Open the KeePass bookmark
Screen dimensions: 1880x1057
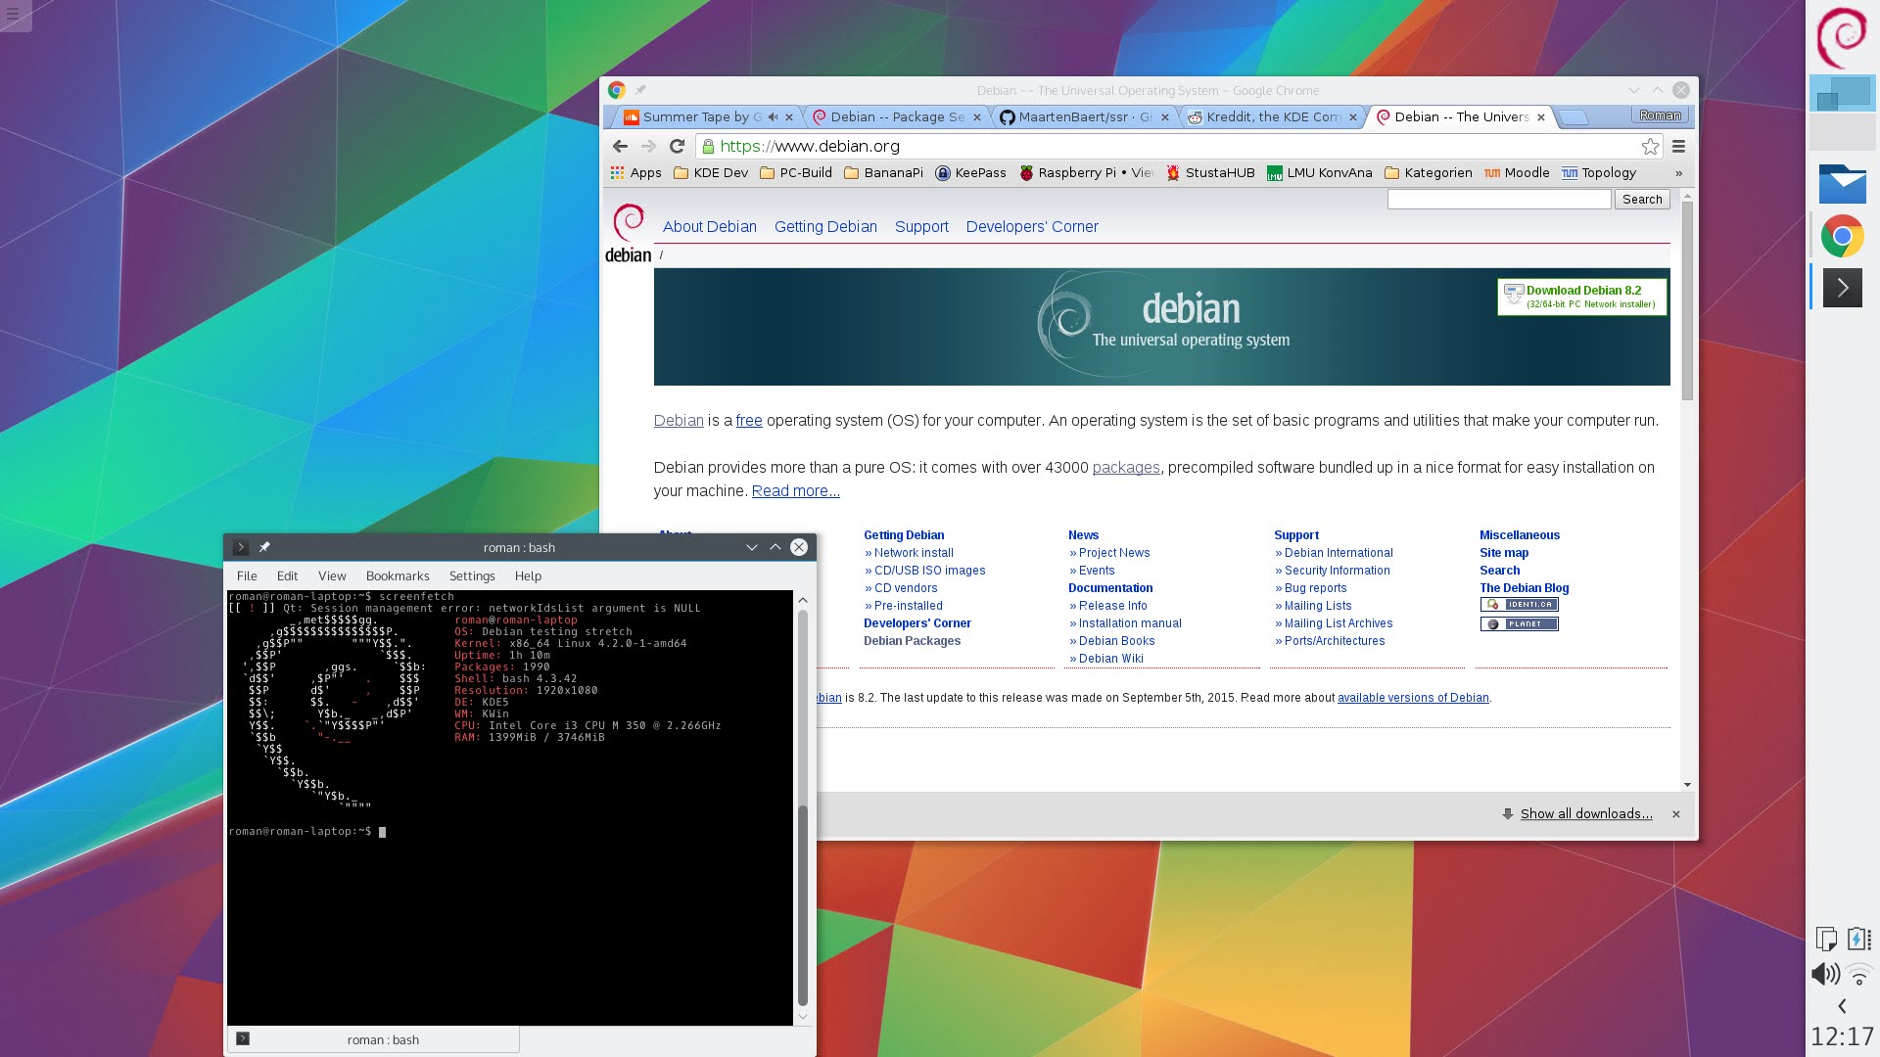tap(970, 172)
